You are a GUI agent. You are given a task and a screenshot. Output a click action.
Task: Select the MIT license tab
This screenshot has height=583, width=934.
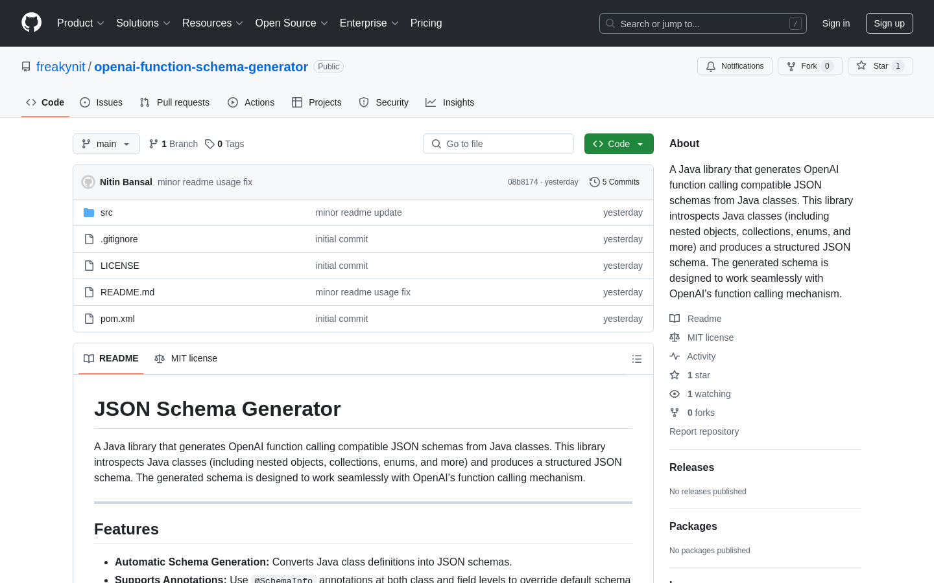[x=186, y=358]
